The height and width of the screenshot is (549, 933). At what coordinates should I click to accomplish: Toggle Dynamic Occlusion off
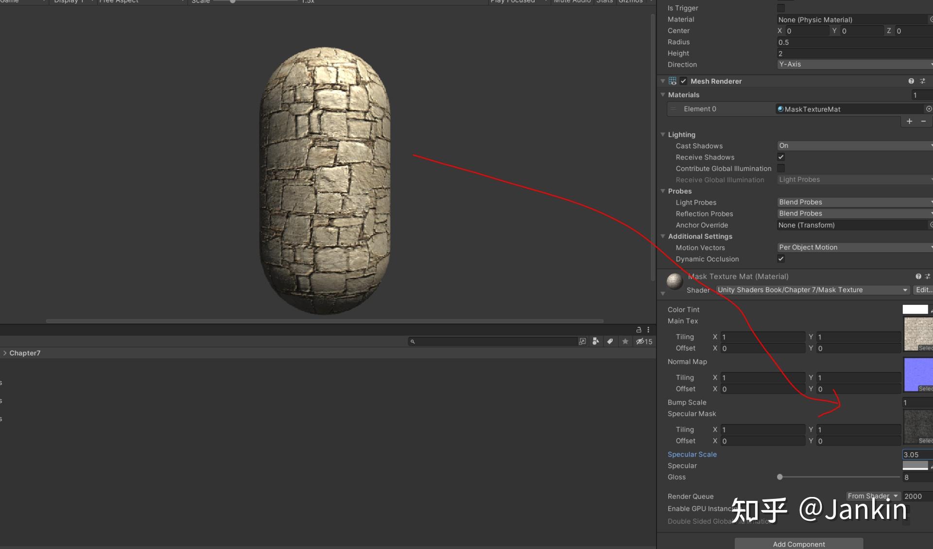tap(781, 259)
